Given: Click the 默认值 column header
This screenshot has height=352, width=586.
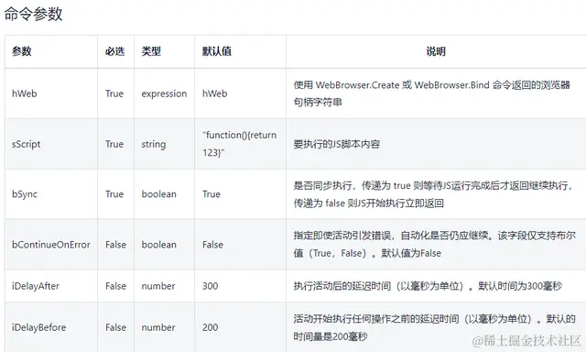Looking at the screenshot, I should tap(217, 51).
